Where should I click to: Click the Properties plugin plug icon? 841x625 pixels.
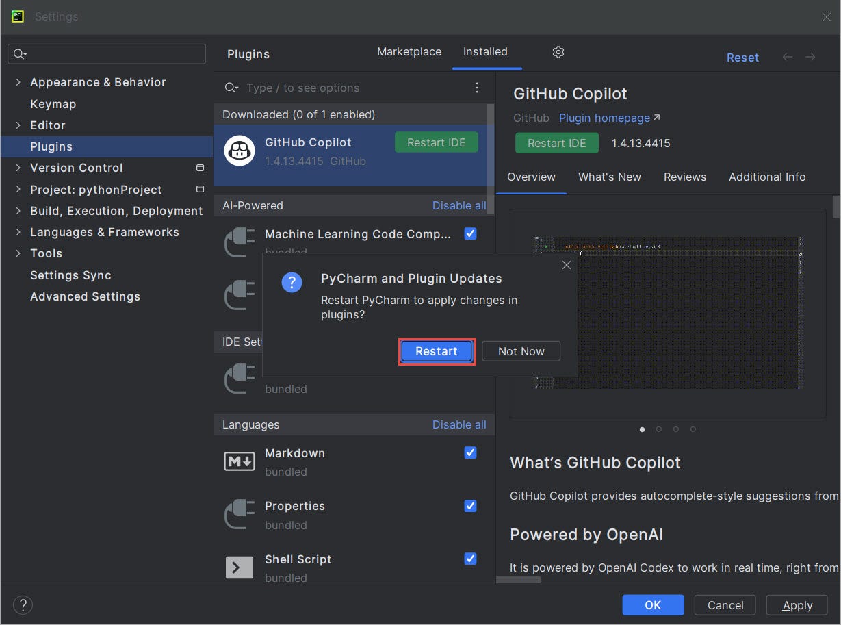click(239, 514)
